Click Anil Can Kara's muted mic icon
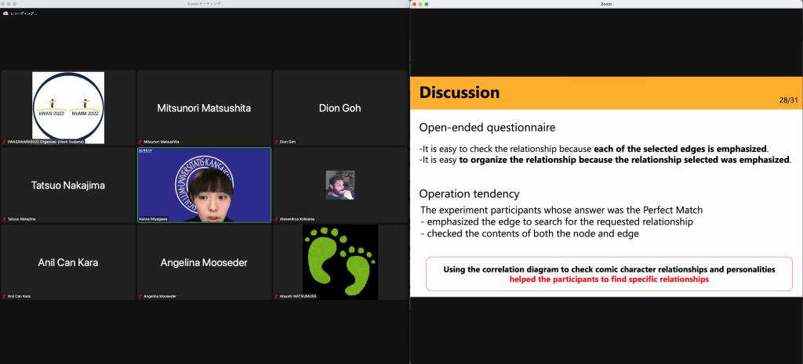 tap(4, 296)
